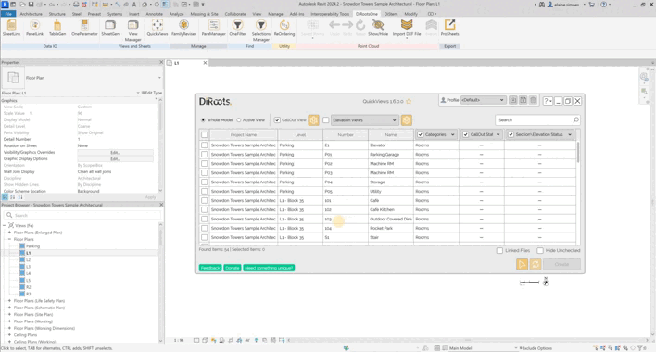Toggle the Hide Unchecked checkbox

pyautogui.click(x=540, y=250)
